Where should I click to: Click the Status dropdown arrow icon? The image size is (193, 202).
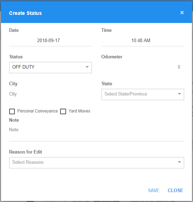pyautogui.click(x=87, y=67)
